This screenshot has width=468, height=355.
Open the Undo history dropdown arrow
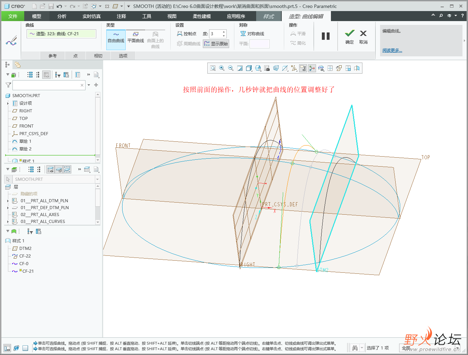point(65,6)
